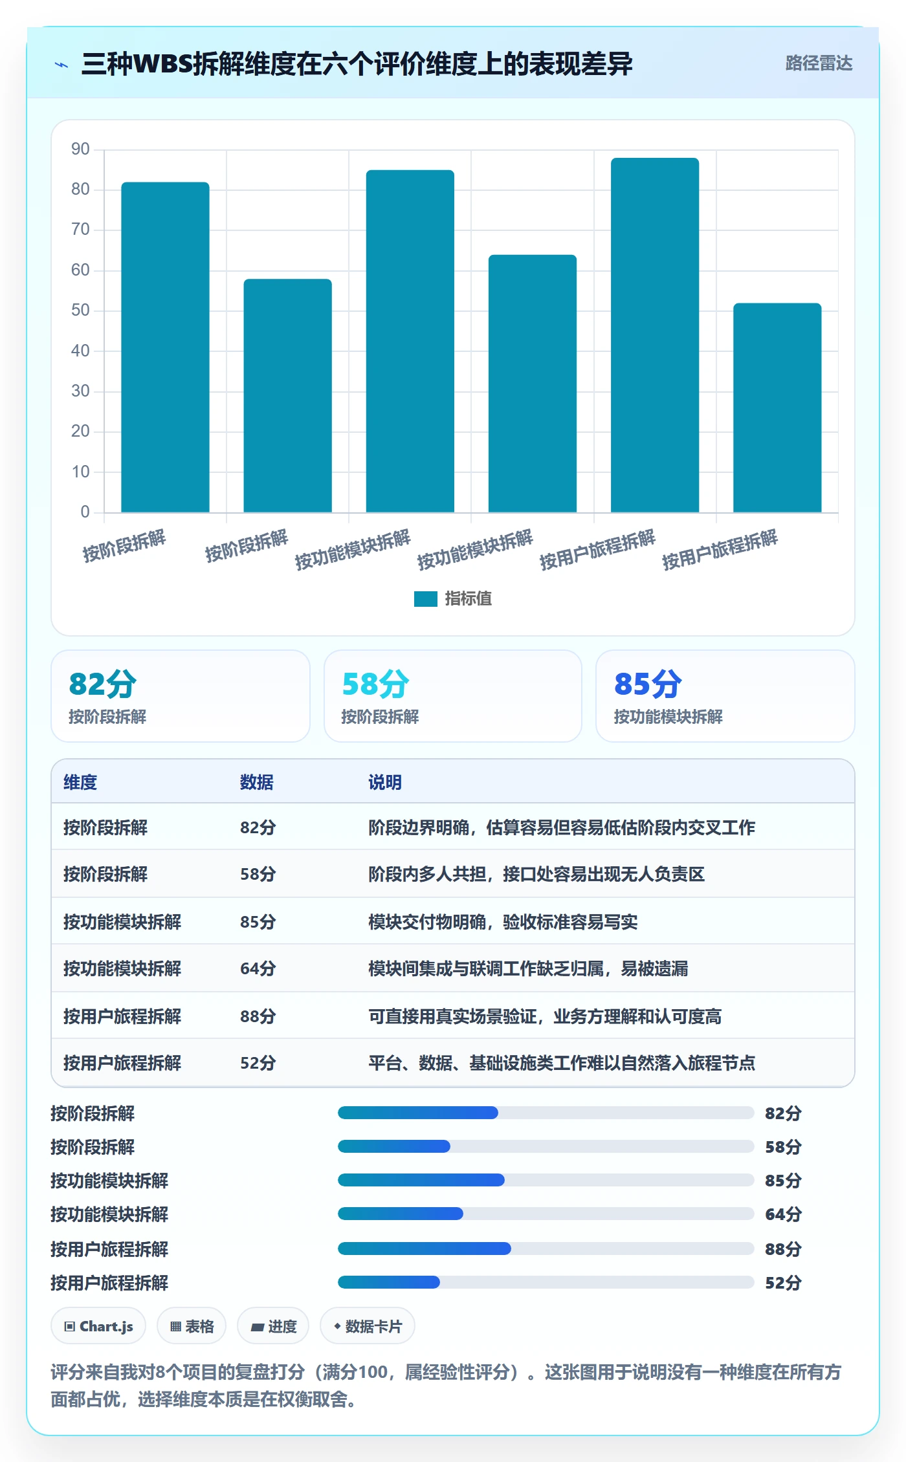Select the table cell 82分 in 数据 column
Image resolution: width=906 pixels, height=1462 pixels.
pos(258,827)
